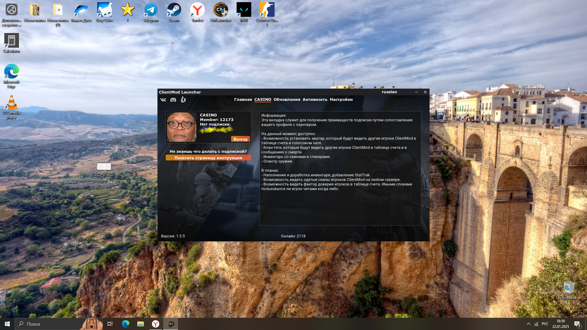The height and width of the screenshot is (330, 587).
Task: Click the Boosty icon in launcher header
Action: (x=183, y=100)
